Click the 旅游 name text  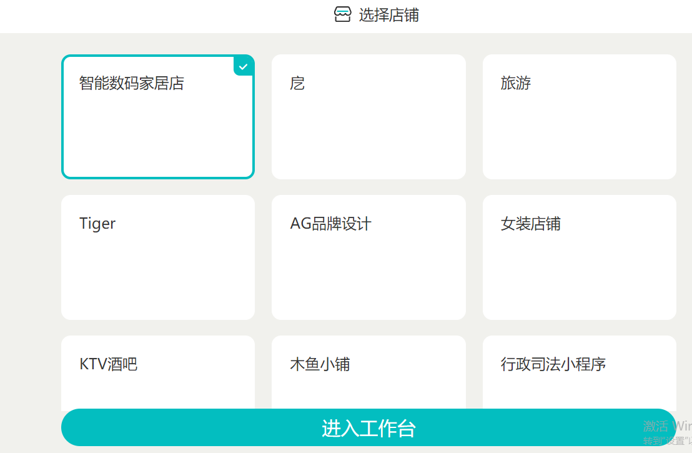(x=515, y=83)
